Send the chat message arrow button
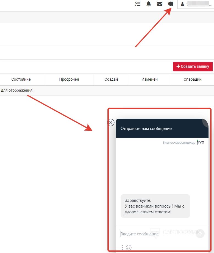Screen dimensions: 214x253 [x=200, y=233]
